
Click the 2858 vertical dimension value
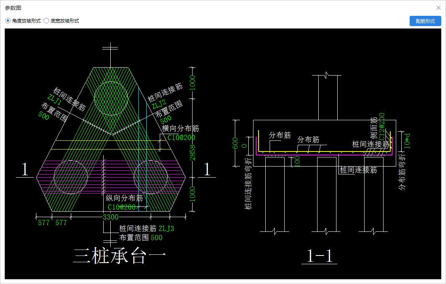coord(193,153)
